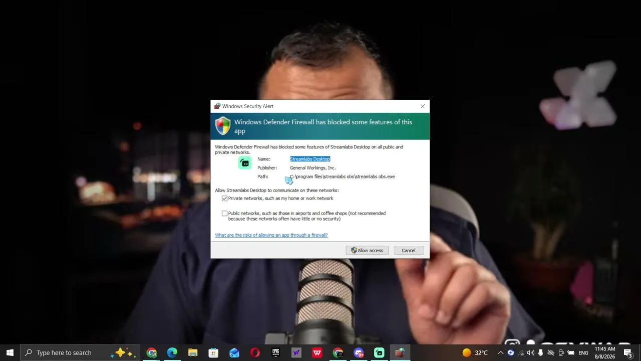Show hidden system tray icons
The width and height of the screenshot is (641, 361).
pos(500,352)
